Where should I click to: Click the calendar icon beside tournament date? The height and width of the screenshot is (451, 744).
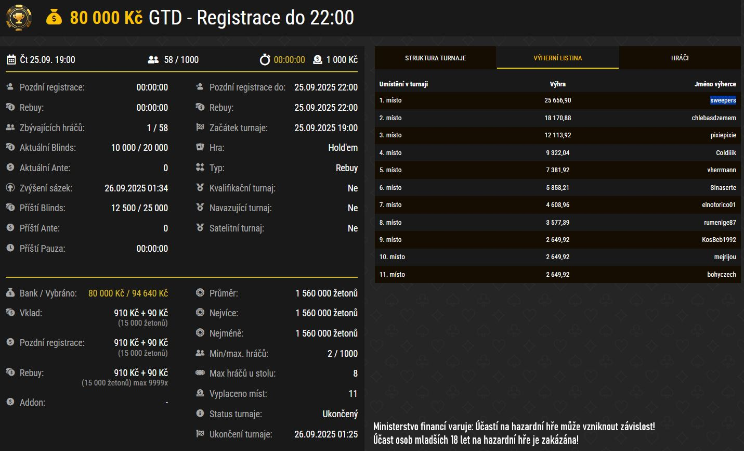[x=11, y=60]
